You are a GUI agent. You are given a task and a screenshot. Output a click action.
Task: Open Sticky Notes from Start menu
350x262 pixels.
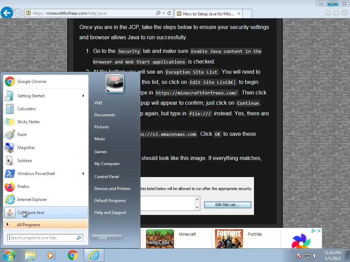pyautogui.click(x=46, y=122)
